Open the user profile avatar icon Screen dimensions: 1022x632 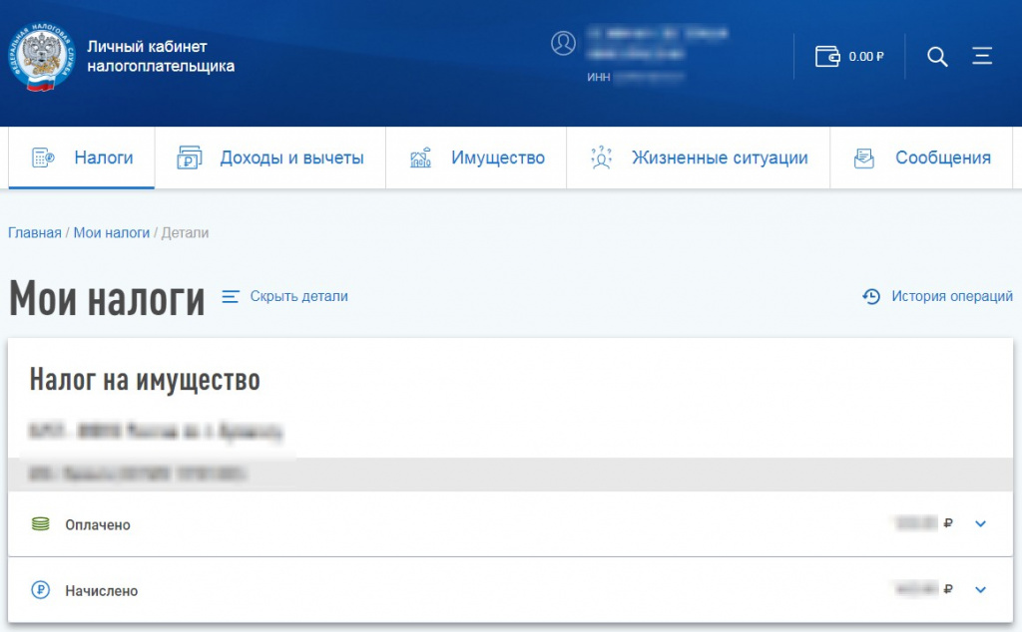click(563, 43)
